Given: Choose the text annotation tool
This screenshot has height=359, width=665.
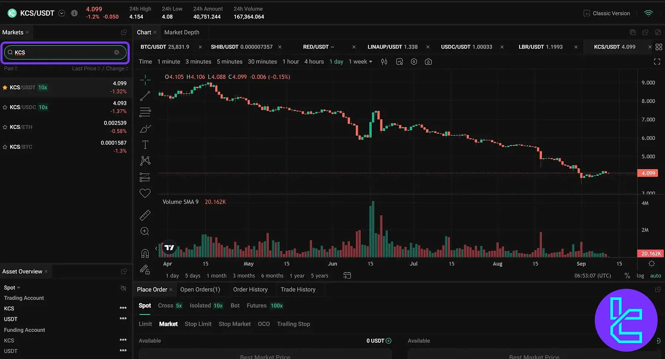Looking at the screenshot, I should pos(145,144).
